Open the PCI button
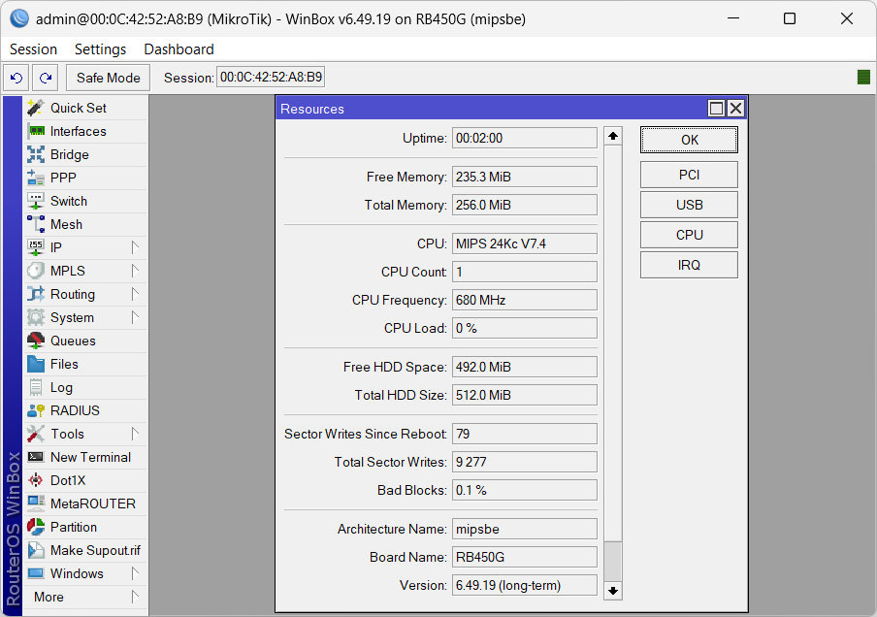The image size is (877, 617). (689, 175)
